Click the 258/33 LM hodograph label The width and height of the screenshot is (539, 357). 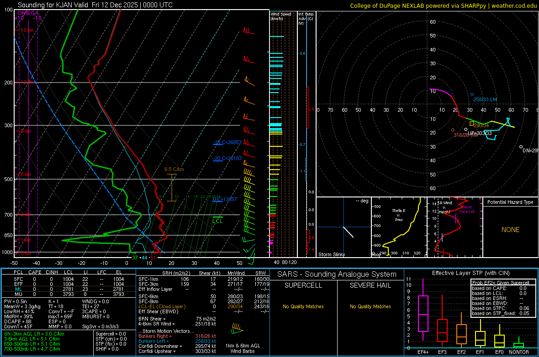coord(485,99)
